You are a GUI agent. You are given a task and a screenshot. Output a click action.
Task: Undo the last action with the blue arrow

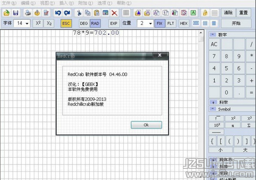[58, 13]
